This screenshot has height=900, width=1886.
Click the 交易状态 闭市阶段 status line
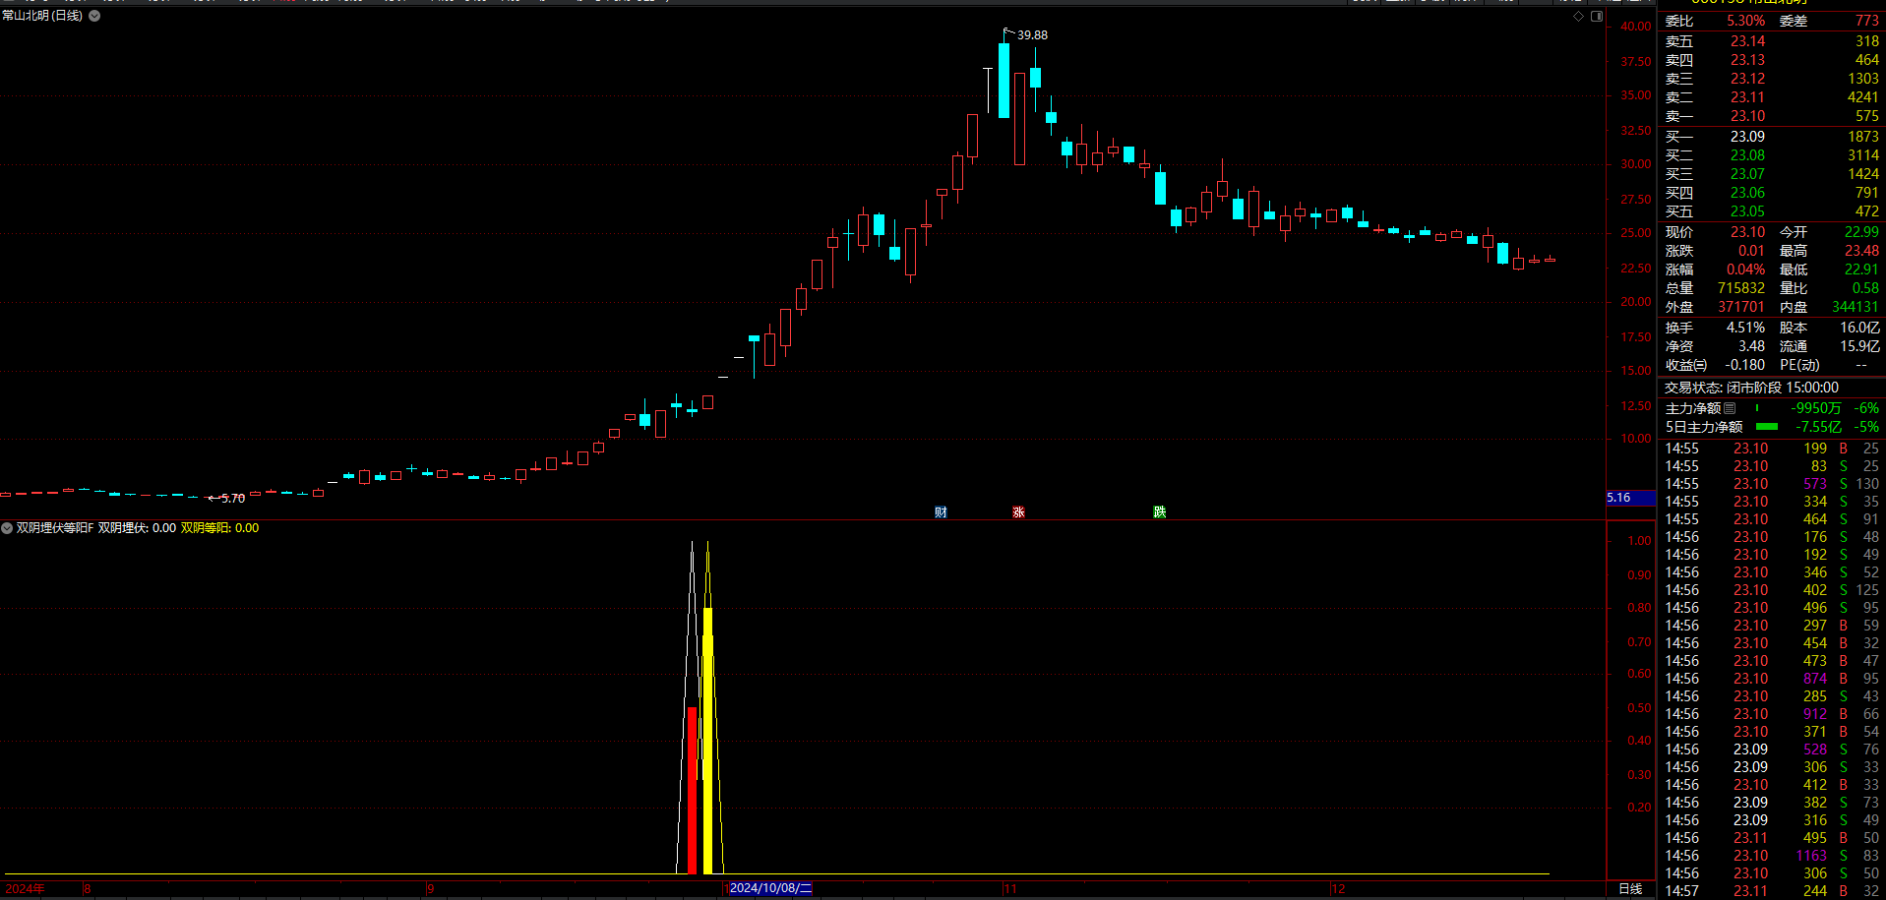tap(1751, 388)
